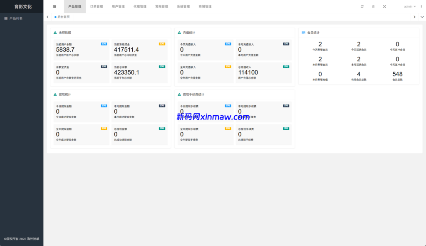Toggle fullscreen with the expand icon
This screenshot has height=246, width=426.
[x=384, y=7]
